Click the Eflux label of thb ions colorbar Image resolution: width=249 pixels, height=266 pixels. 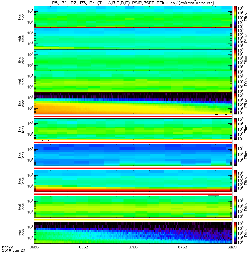click(246, 155)
